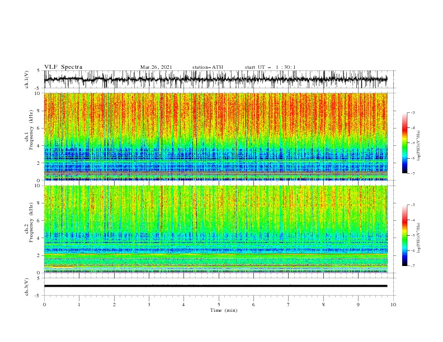The width and height of the screenshot is (443, 342).
Task: Click the ch.3 voltage waveform trace
Action: pyautogui.click(x=215, y=286)
